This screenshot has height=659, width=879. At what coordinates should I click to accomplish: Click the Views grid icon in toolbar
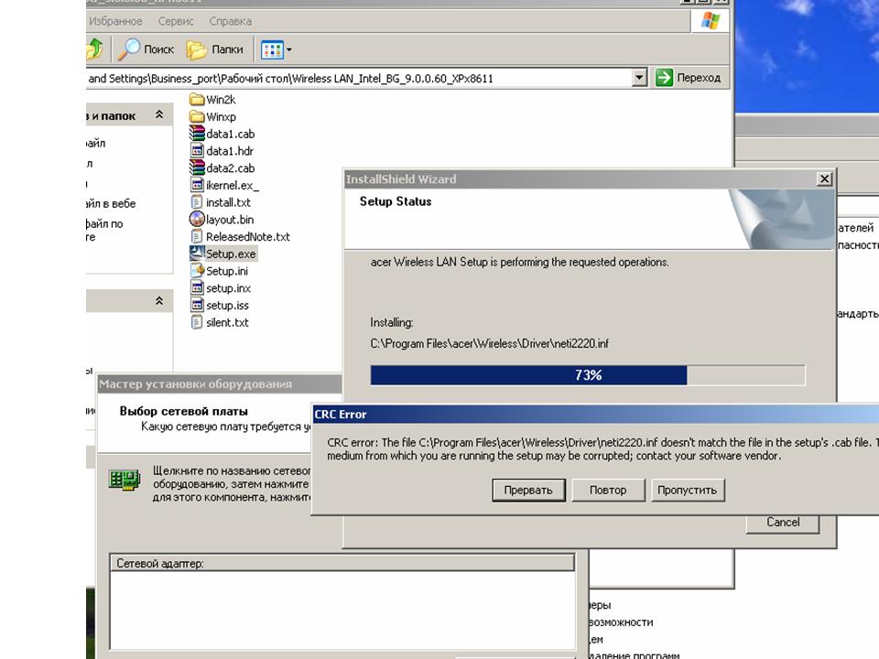(x=273, y=49)
